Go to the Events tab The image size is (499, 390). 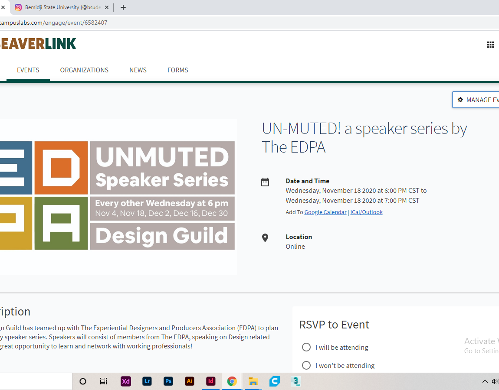click(x=28, y=70)
